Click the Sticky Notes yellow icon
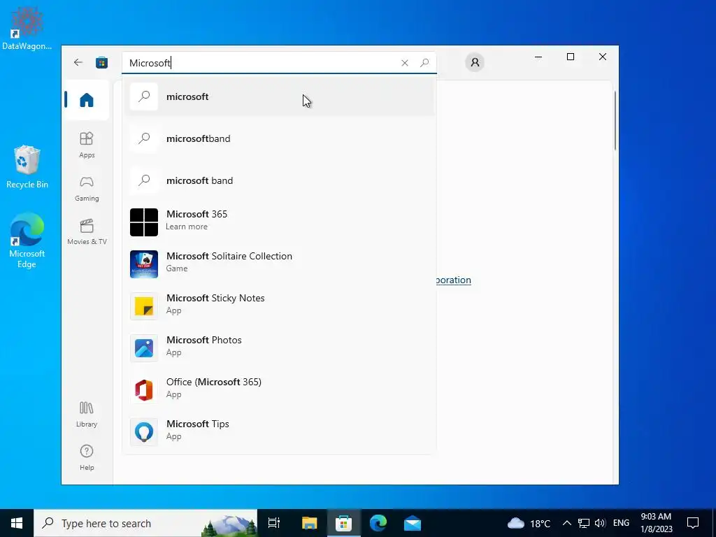The image size is (716, 537). (144, 306)
